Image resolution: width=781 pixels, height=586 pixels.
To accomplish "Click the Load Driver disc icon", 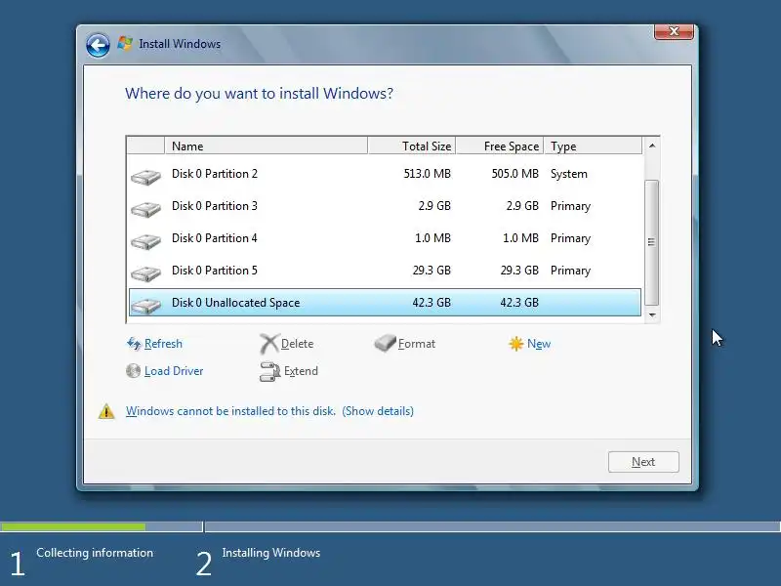I will click(133, 371).
